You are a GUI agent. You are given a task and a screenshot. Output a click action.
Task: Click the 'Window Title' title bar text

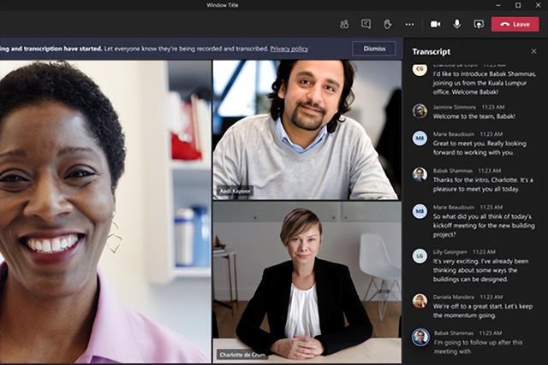point(222,5)
